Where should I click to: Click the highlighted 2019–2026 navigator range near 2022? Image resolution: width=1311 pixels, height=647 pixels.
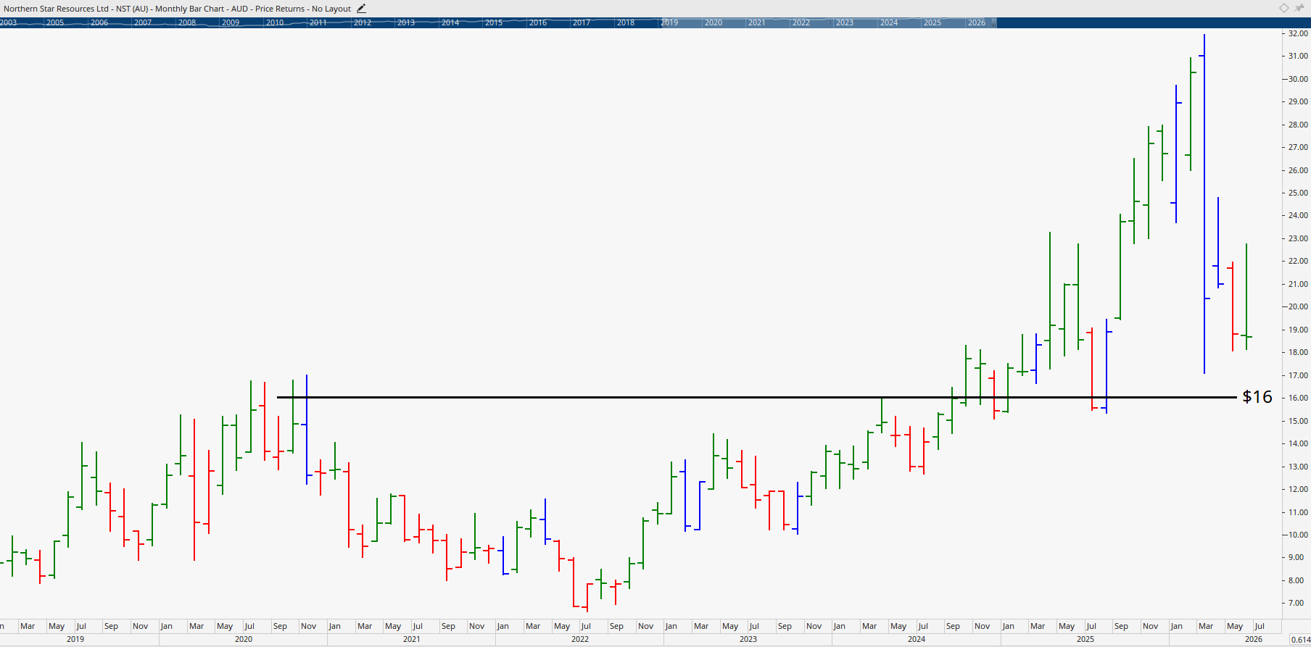coord(801,22)
